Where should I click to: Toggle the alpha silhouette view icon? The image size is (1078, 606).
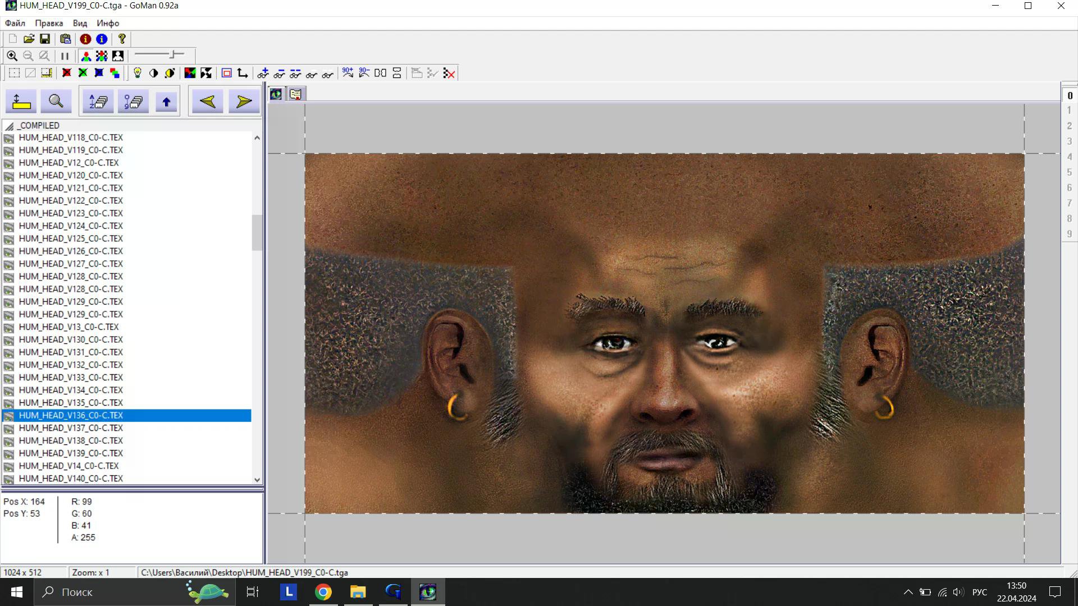(118, 56)
